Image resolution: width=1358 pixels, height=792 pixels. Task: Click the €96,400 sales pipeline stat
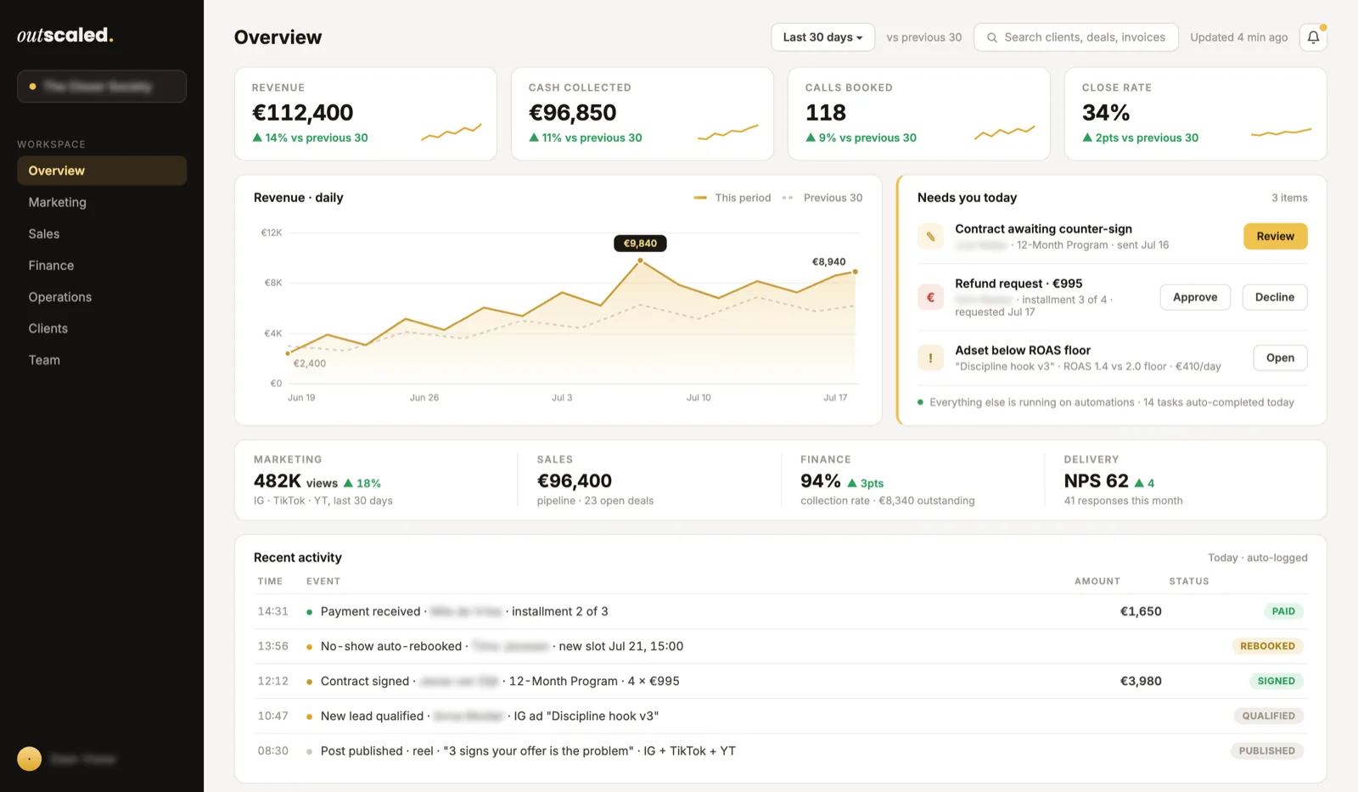coord(575,481)
